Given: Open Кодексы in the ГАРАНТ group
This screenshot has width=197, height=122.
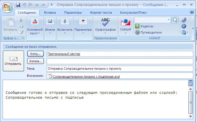Looking at the screenshot, I should point(144,26).
